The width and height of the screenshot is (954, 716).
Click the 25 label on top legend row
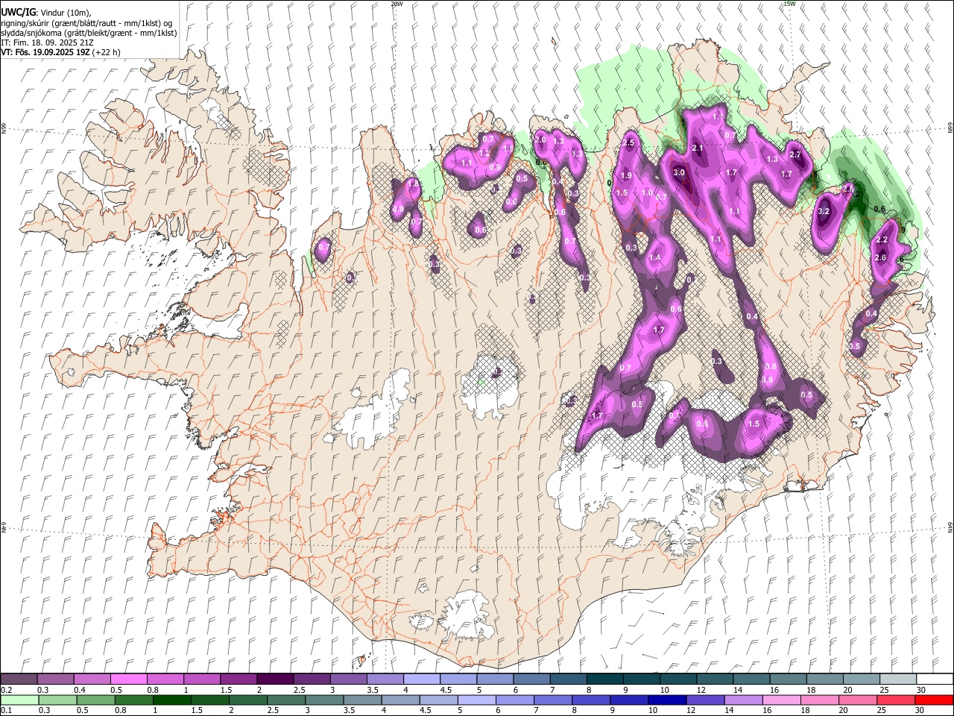tap(882, 690)
